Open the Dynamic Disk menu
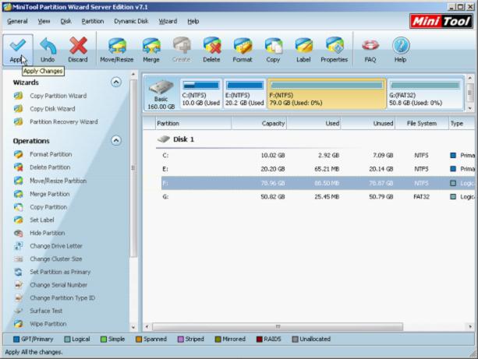This screenshot has height=359, width=478. (131, 21)
